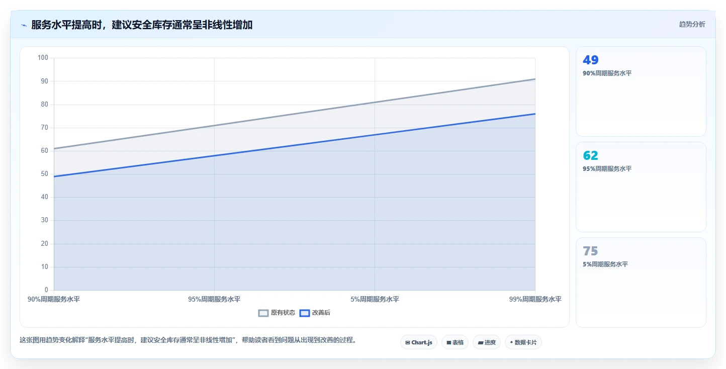The width and height of the screenshot is (726, 369).
Task: Click the description text below chart
Action: coord(188,340)
